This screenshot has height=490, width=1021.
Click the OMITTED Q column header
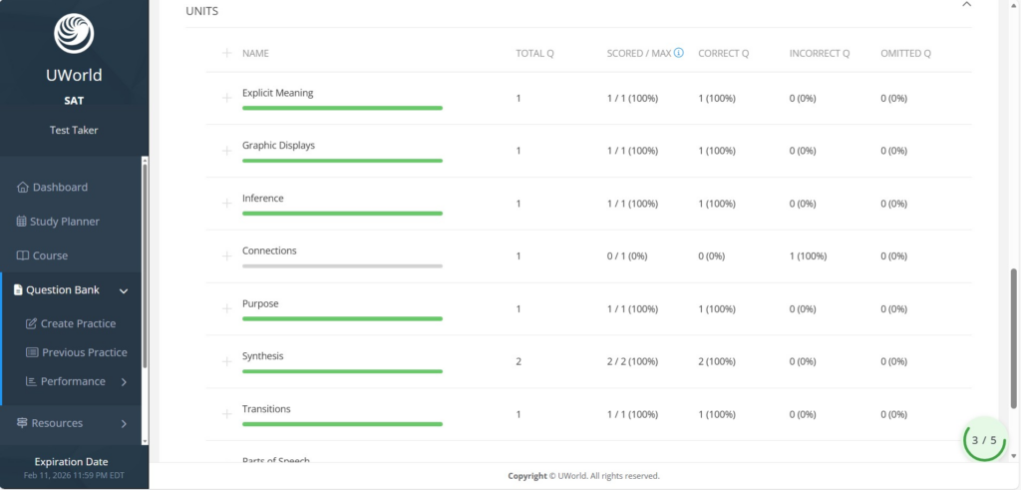coord(905,54)
